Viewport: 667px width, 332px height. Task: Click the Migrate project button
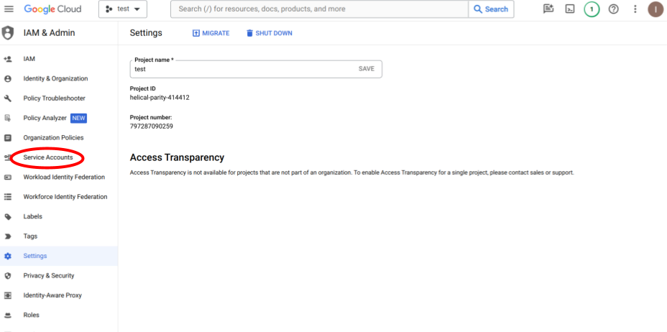coord(211,33)
